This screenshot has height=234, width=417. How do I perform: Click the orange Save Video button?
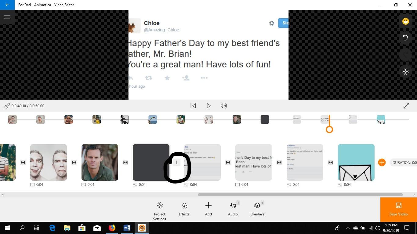[399, 210]
